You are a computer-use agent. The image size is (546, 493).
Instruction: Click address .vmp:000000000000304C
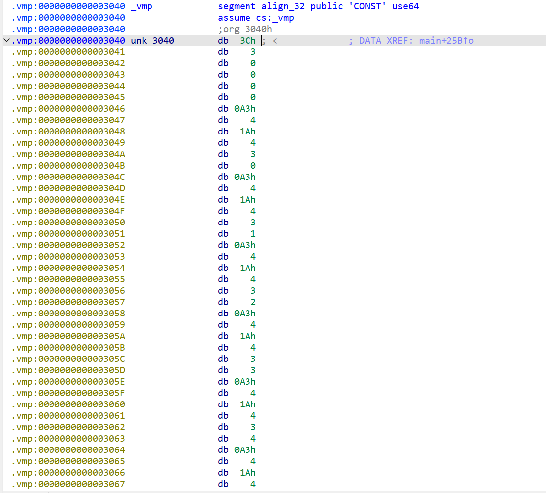[68, 177]
